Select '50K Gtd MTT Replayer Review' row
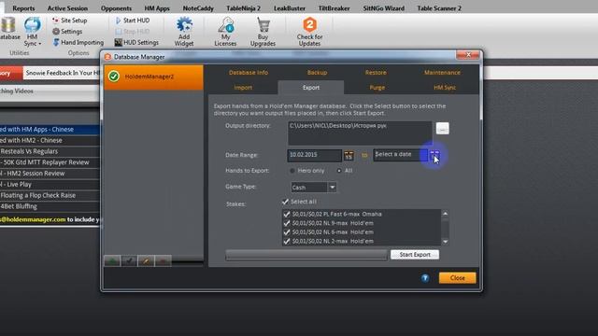The height and width of the screenshot is (336, 598). (50, 162)
